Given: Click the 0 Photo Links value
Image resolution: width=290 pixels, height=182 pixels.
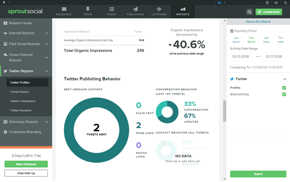Looking at the screenshot, I should (139, 145).
